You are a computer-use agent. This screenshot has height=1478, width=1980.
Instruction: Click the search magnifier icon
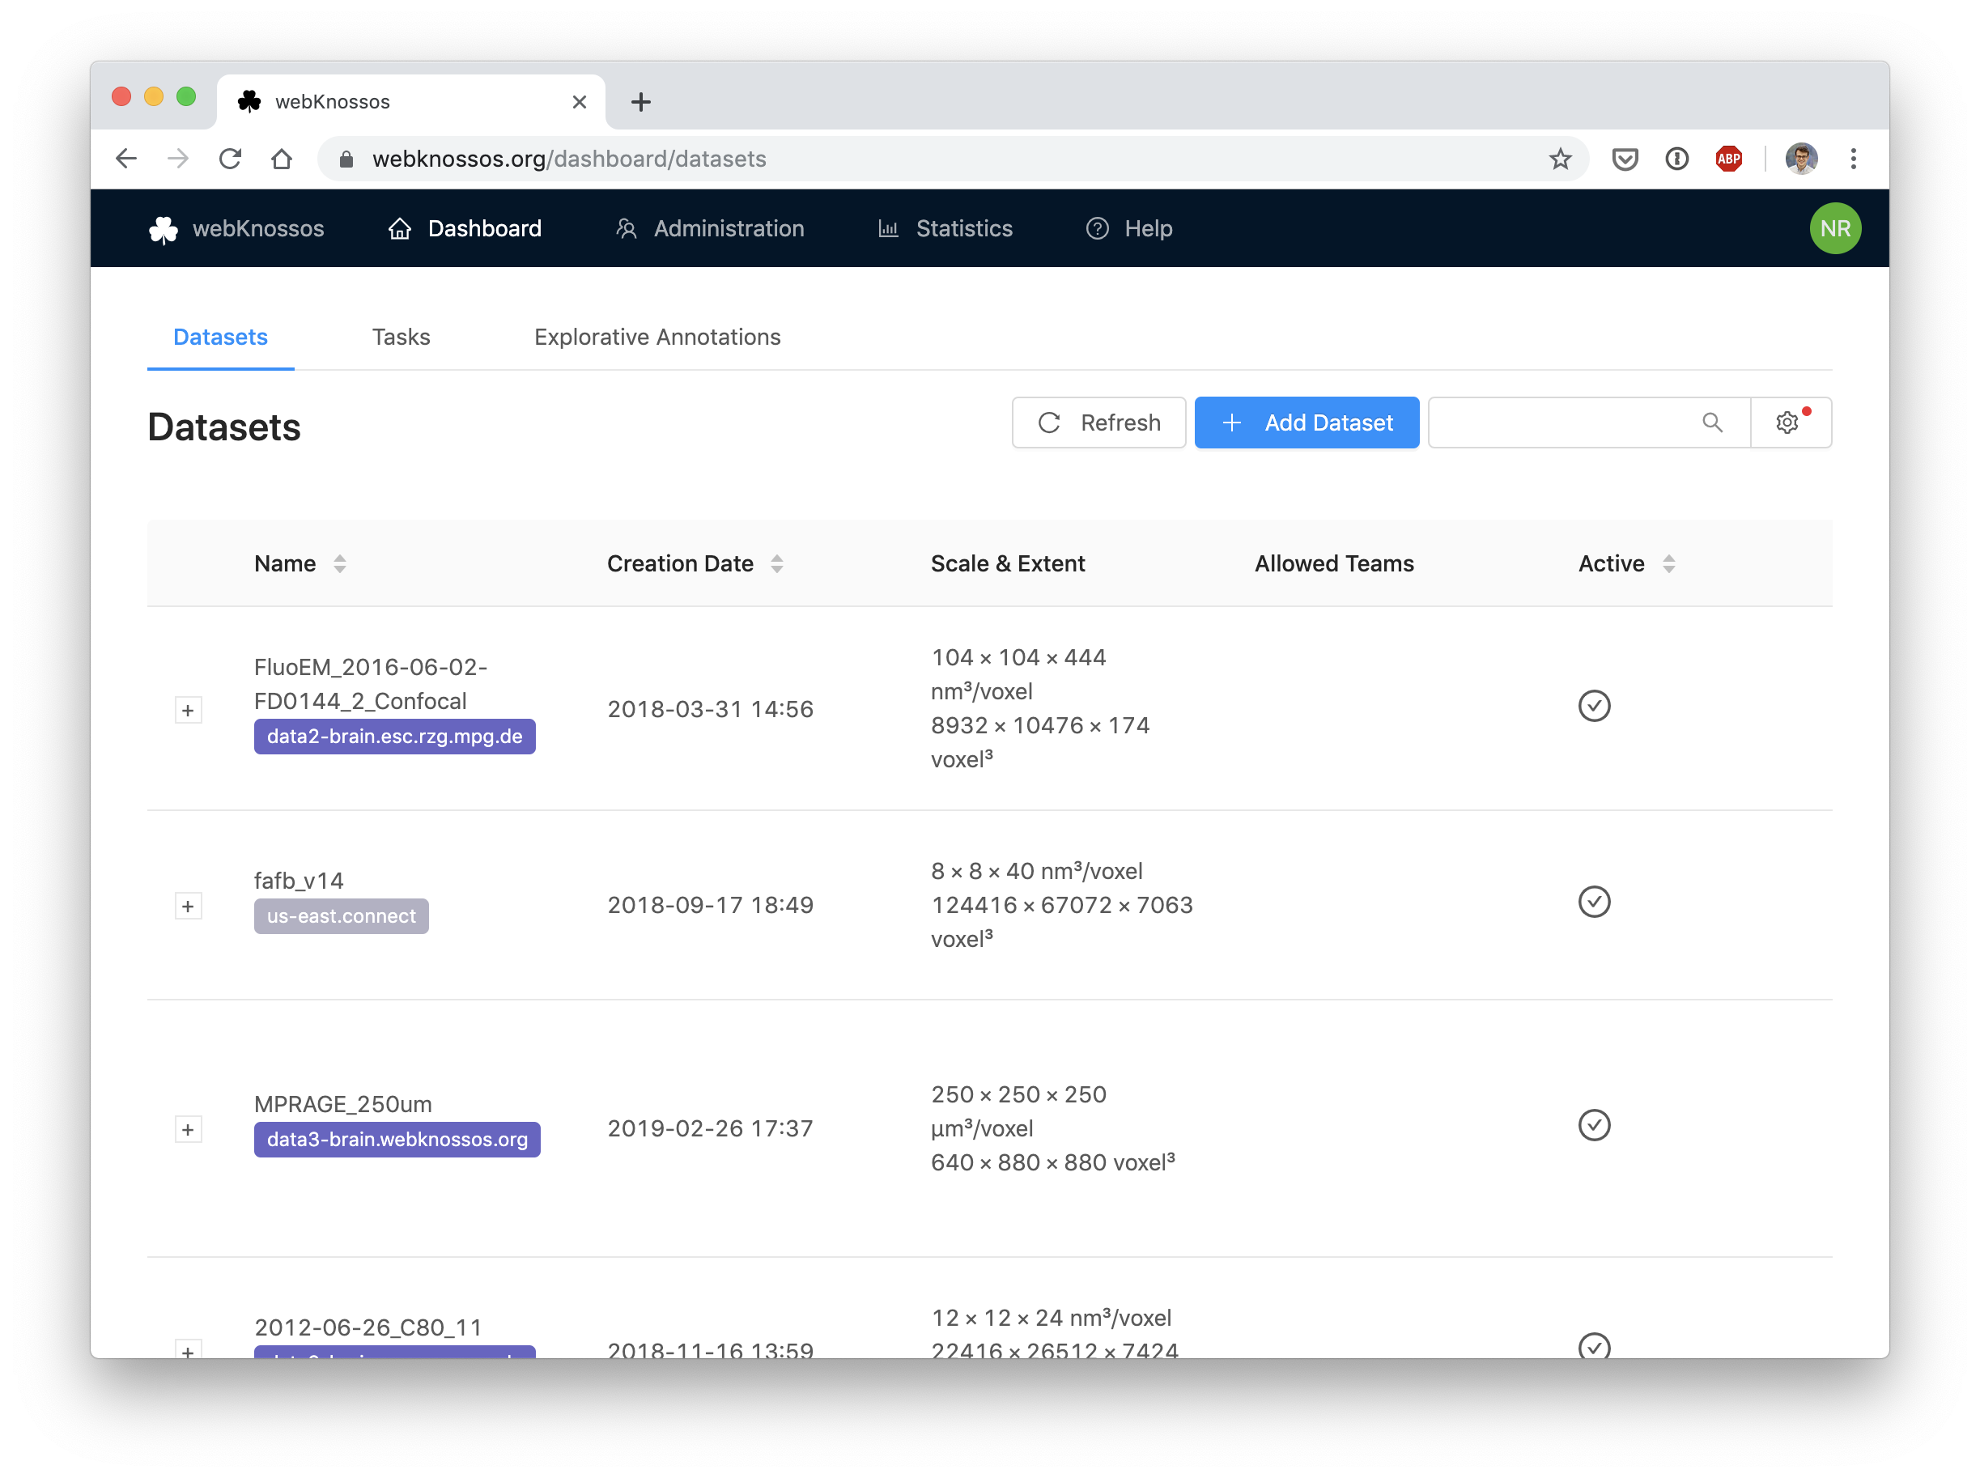[1711, 423]
